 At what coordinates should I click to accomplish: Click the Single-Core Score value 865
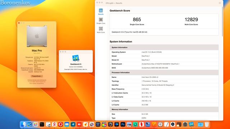coord(137,19)
